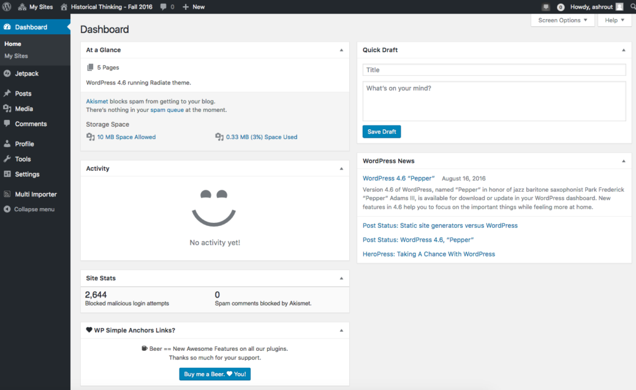Open the + New menu in the admin bar

click(x=194, y=7)
